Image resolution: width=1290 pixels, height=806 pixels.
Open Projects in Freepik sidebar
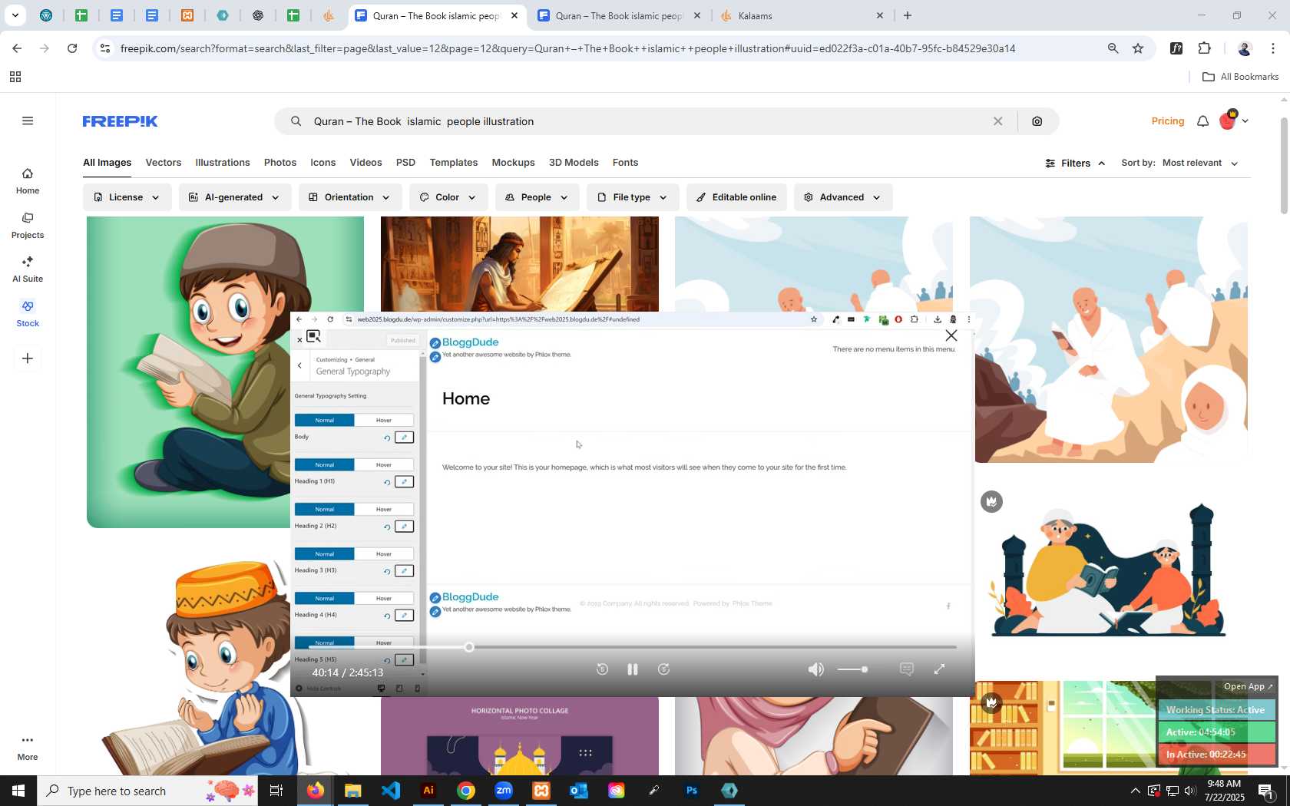click(28, 226)
